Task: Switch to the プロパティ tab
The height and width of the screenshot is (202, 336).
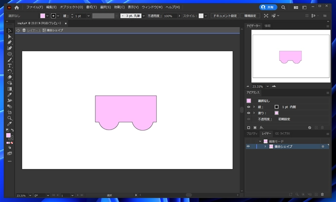Action: 252,134
